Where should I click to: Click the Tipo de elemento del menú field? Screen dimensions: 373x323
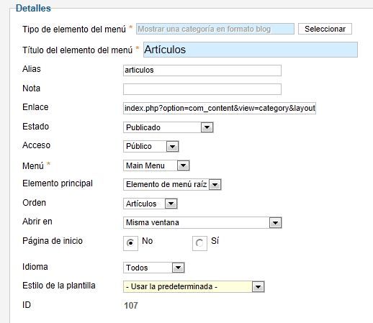click(x=215, y=29)
